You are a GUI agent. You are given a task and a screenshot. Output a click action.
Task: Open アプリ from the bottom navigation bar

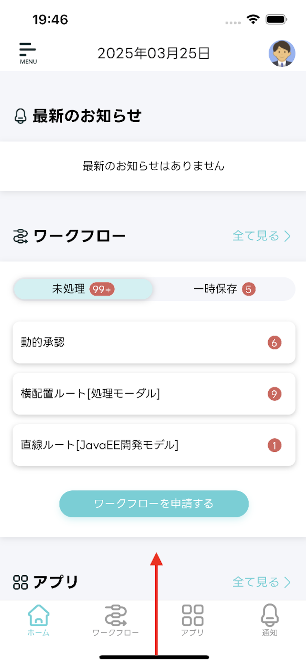click(192, 619)
